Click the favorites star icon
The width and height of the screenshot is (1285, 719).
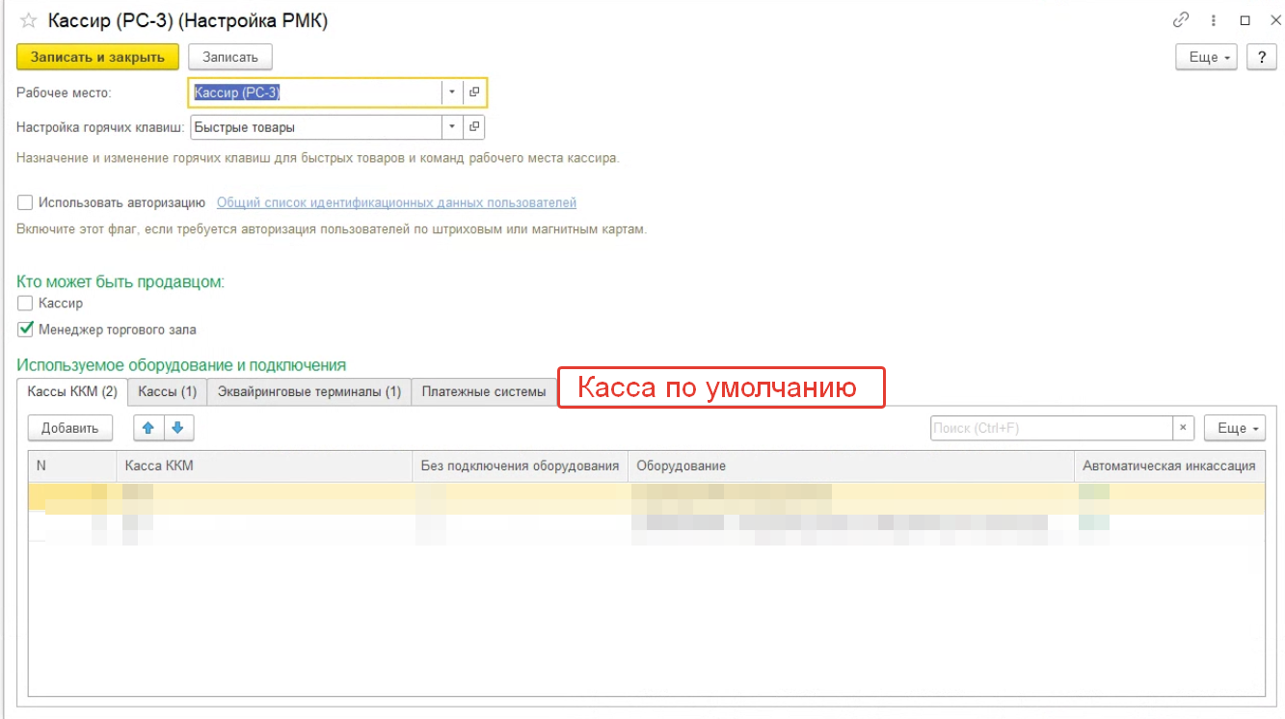[28, 21]
